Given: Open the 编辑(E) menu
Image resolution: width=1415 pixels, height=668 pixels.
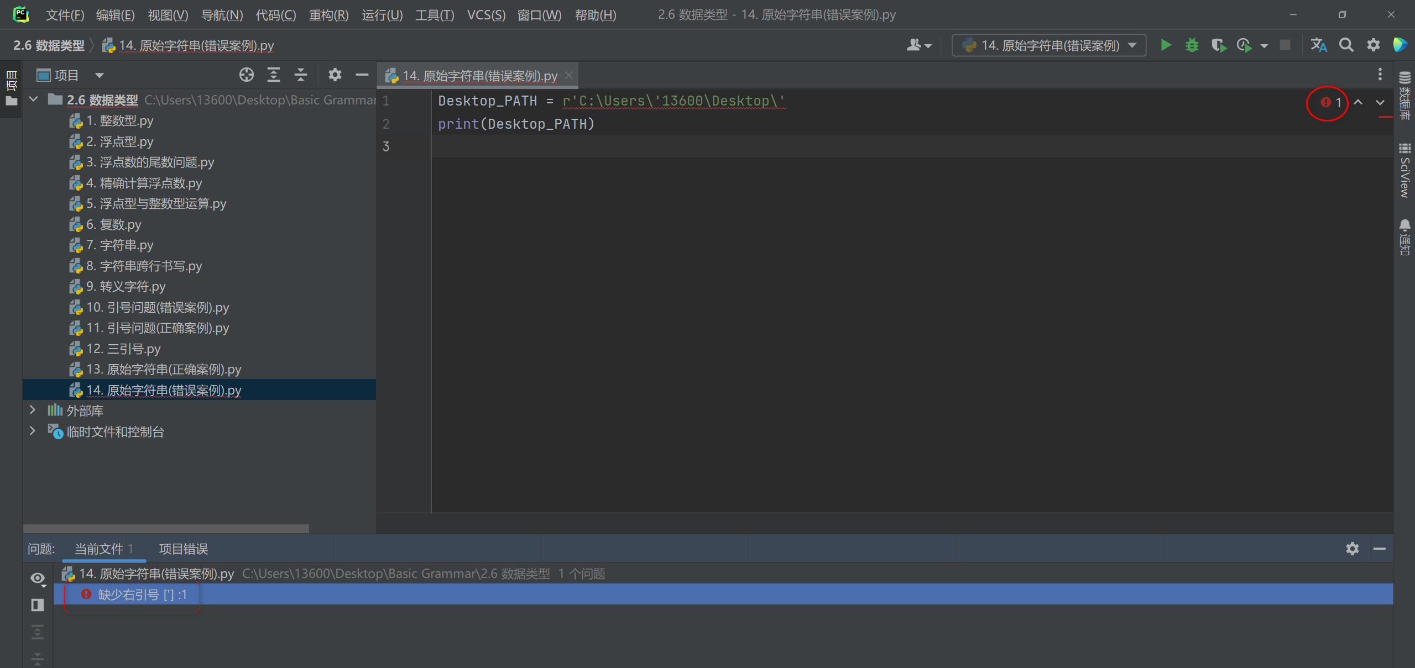Looking at the screenshot, I should tap(115, 15).
